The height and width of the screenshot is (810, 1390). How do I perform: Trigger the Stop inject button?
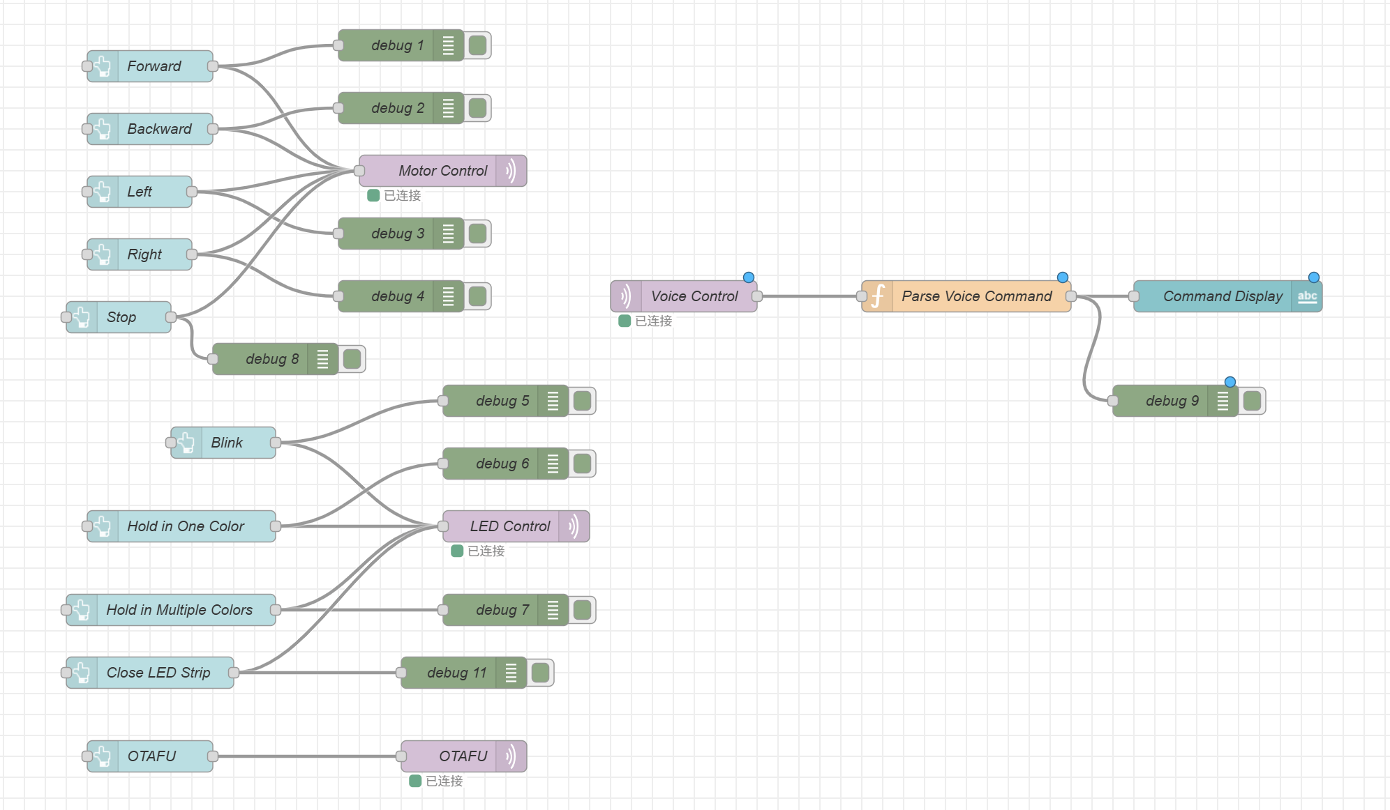(82, 317)
